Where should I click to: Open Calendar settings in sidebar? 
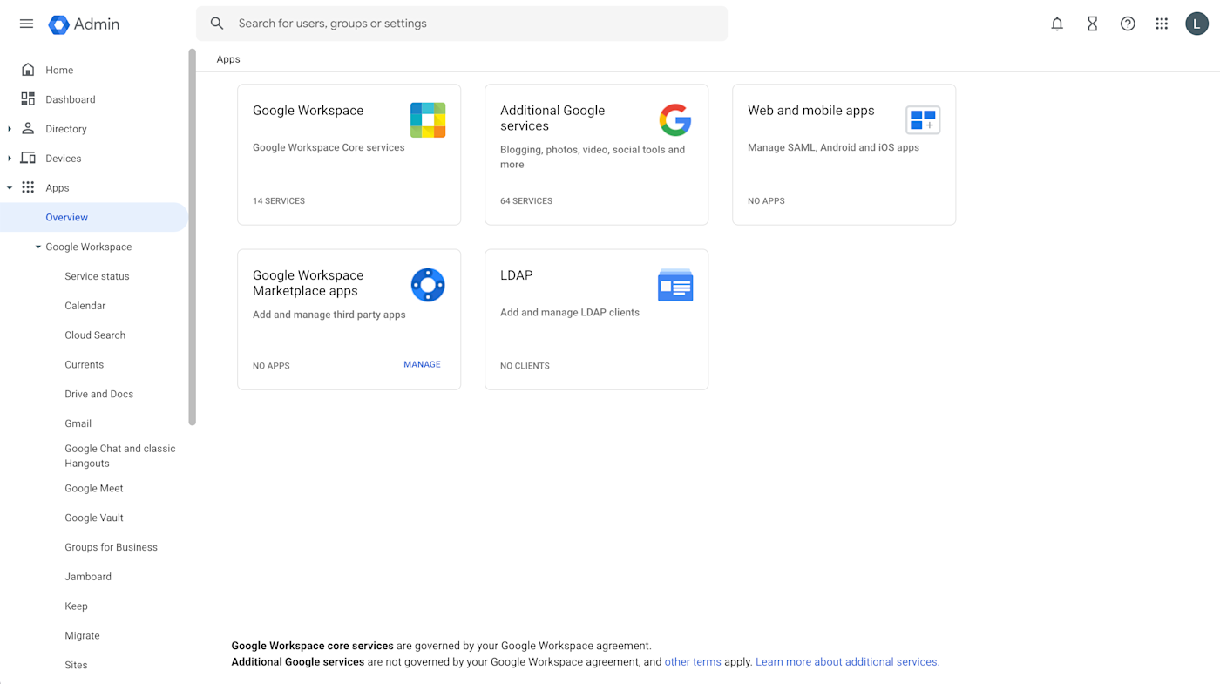click(85, 306)
